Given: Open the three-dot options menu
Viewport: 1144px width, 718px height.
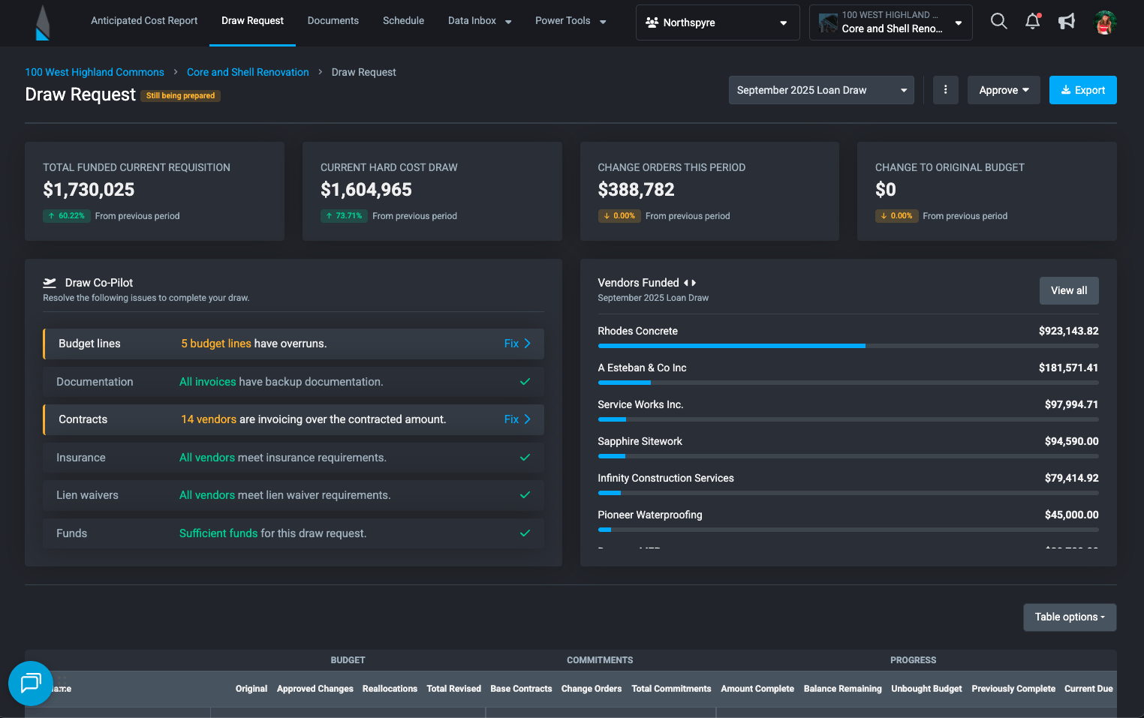Looking at the screenshot, I should [x=946, y=89].
